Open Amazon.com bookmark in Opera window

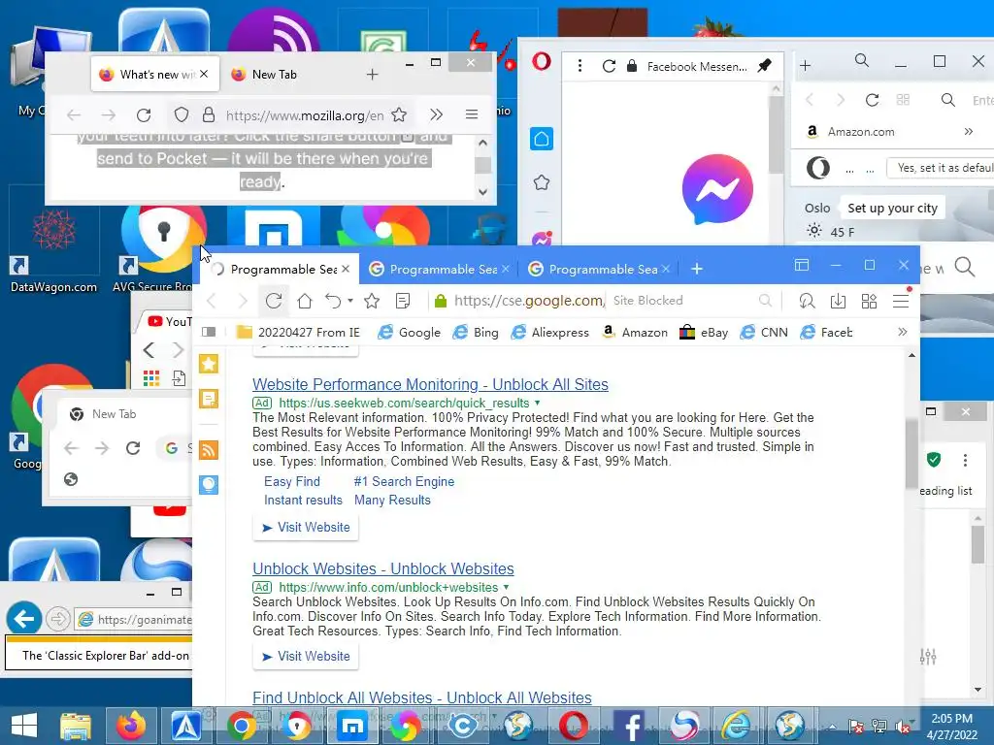point(850,131)
